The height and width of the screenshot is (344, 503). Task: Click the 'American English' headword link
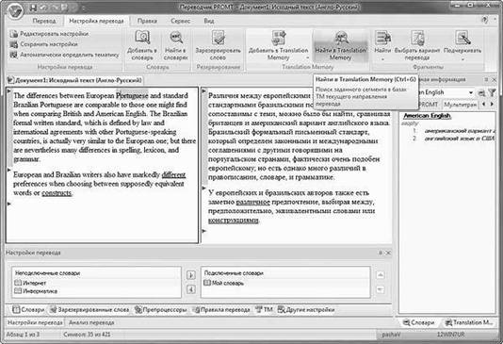[x=427, y=116]
